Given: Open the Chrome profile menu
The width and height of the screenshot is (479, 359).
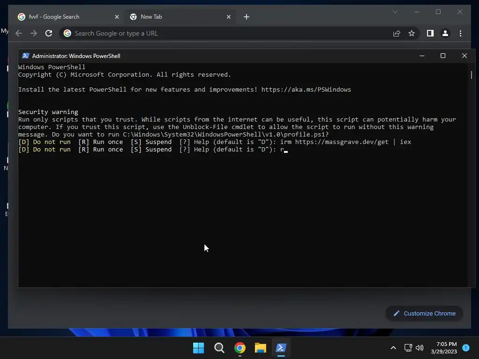Looking at the screenshot, I should pos(445,33).
